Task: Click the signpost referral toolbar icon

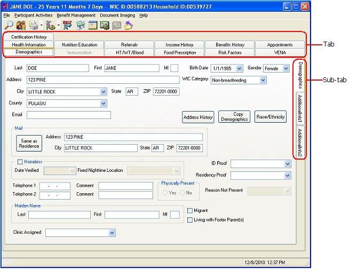Action: (x=81, y=25)
